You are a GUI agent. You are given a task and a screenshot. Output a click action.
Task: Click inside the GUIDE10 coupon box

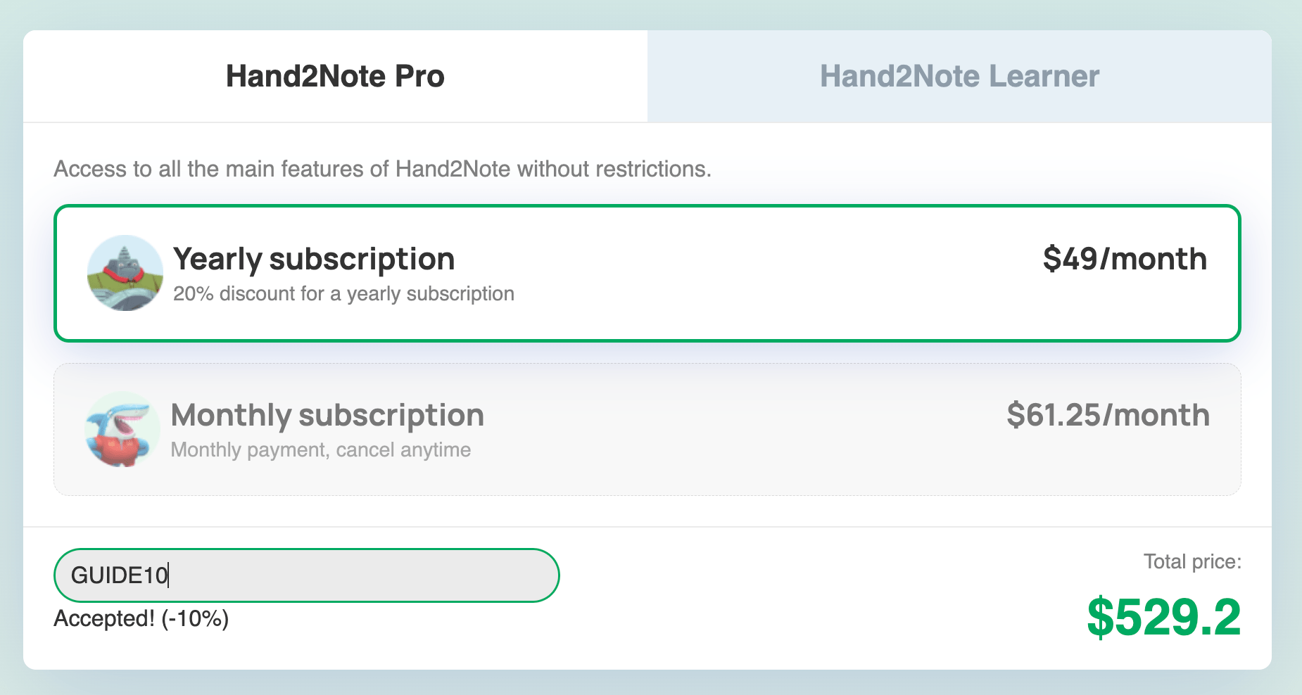point(306,575)
